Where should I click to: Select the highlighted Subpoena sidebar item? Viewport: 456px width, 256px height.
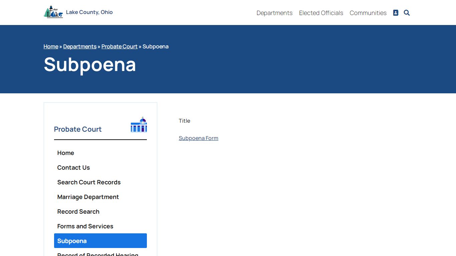coord(100,241)
